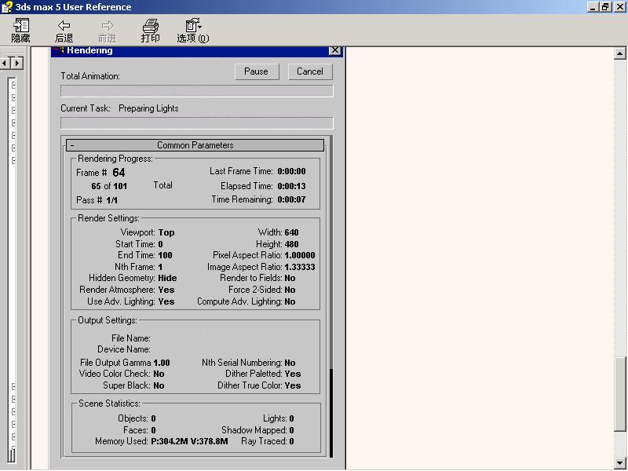Click the content scrollbar up arrow
Viewport: 628px width, 471px height.
pyautogui.click(x=619, y=53)
